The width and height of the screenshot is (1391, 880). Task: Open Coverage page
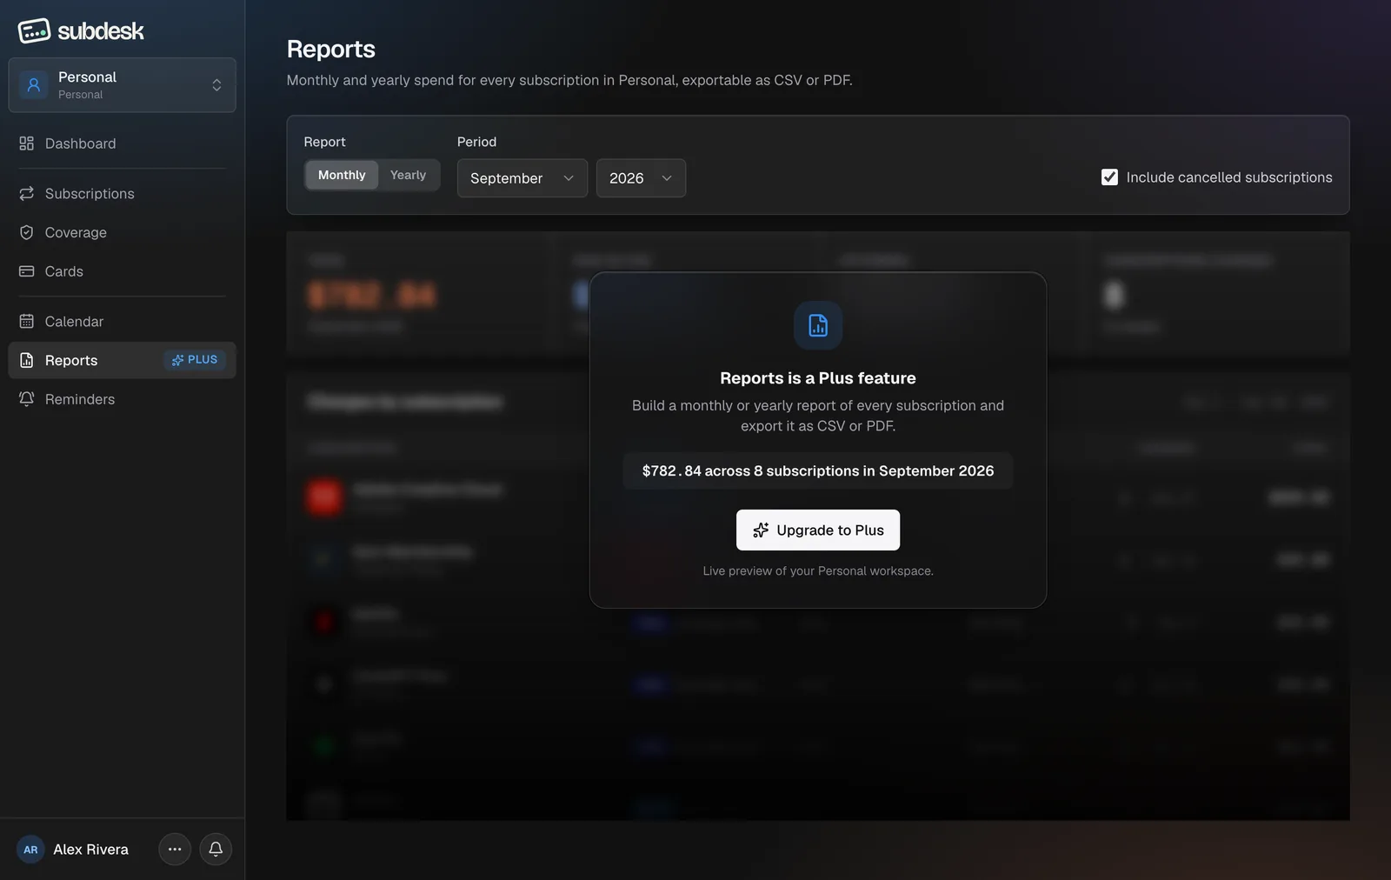point(122,233)
